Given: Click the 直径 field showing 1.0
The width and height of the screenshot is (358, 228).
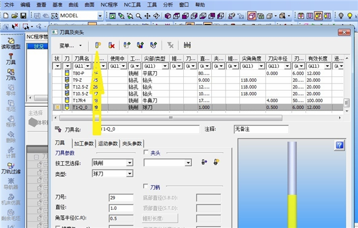Looking at the screenshot, I should [121, 208].
